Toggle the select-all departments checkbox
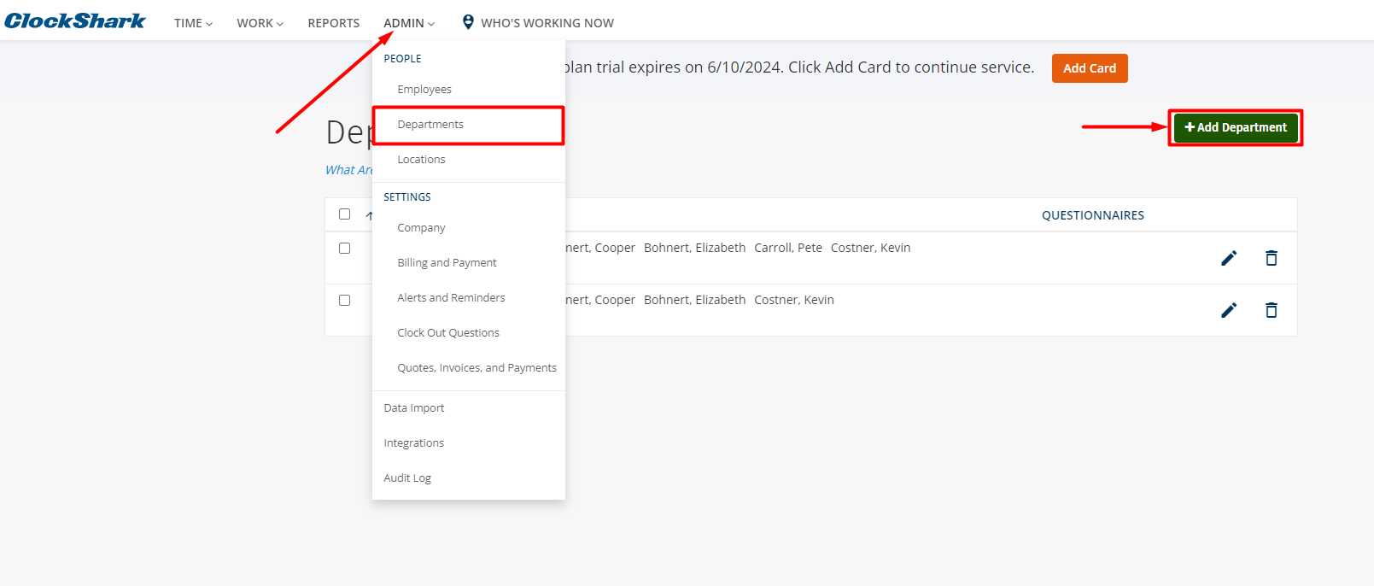Image resolution: width=1374 pixels, height=586 pixels. pos(345,214)
